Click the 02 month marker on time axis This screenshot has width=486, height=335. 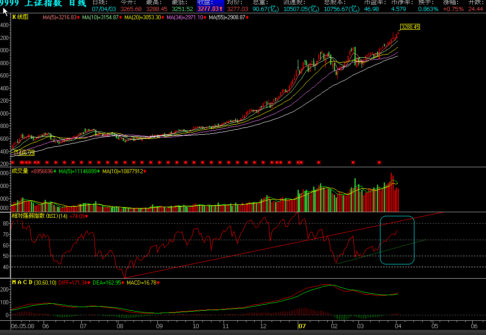[335, 326]
